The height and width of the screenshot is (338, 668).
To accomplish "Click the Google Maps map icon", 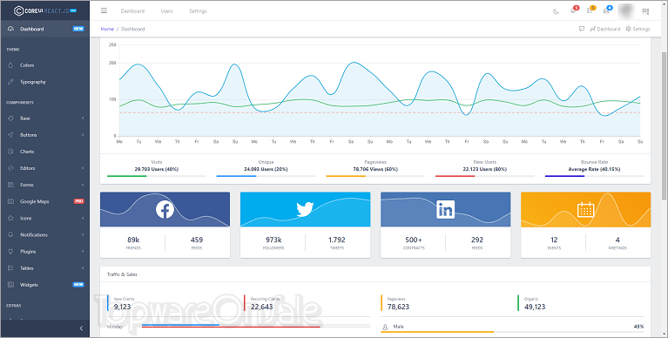I will [10, 201].
